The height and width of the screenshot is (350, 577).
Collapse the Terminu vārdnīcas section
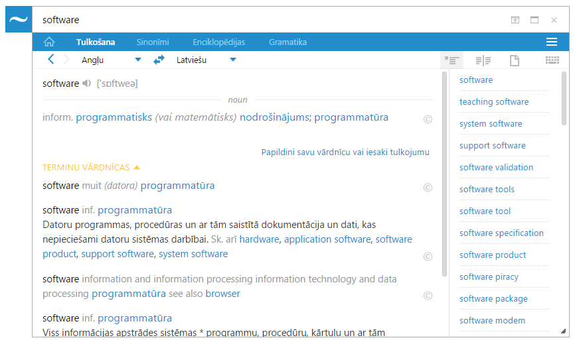click(x=137, y=168)
